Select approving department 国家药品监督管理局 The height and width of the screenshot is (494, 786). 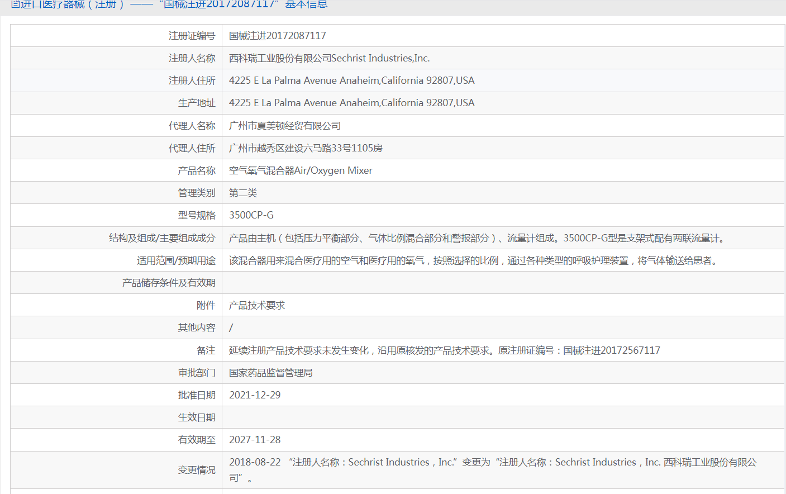tap(271, 373)
